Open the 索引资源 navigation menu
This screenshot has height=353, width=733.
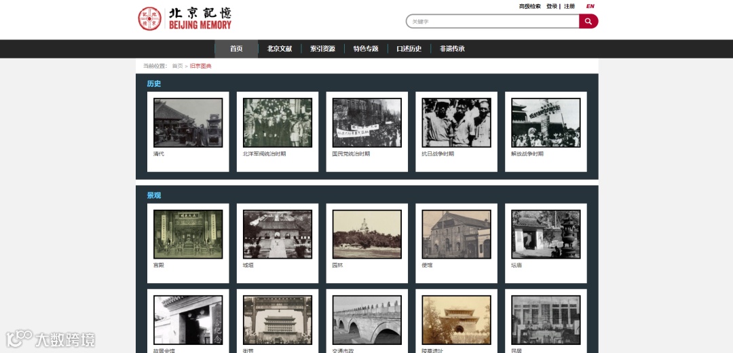tap(322, 49)
